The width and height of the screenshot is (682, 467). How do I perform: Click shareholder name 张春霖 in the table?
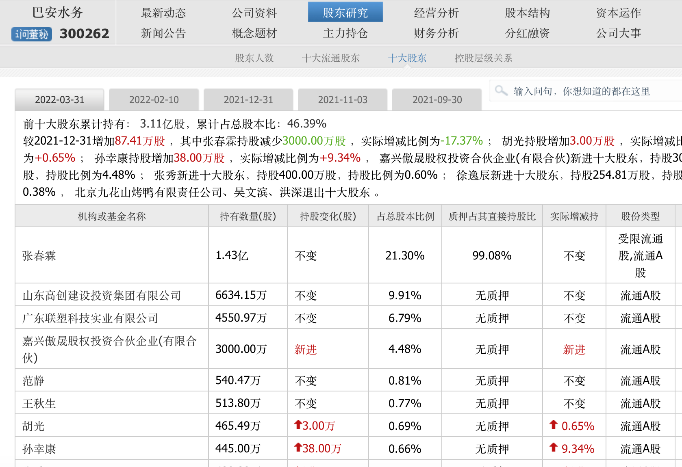point(39,255)
